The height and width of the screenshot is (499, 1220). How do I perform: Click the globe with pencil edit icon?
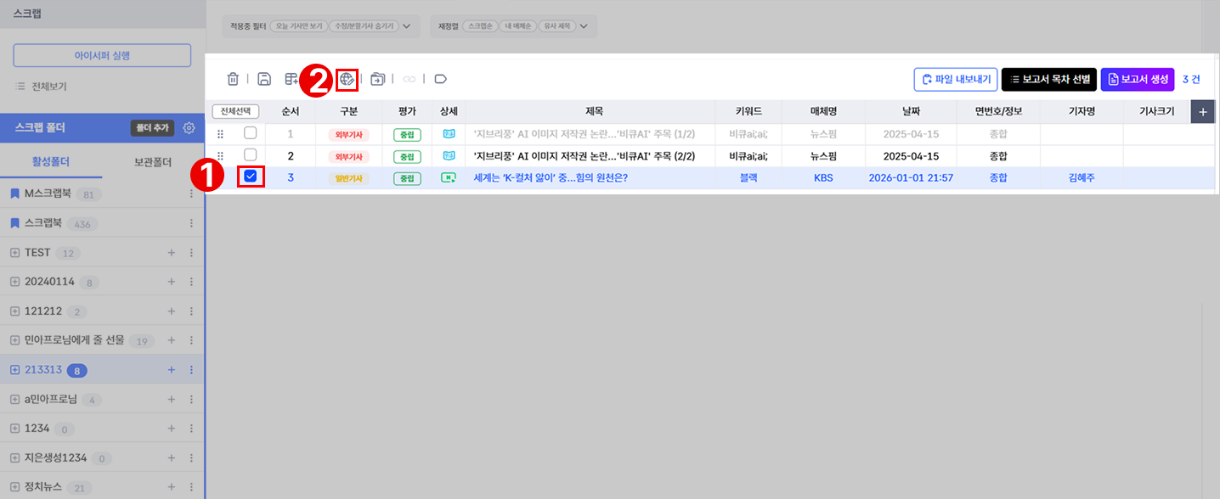(x=347, y=79)
